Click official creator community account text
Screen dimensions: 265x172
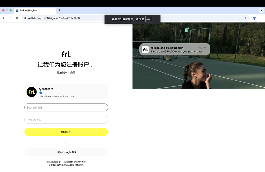[57, 96]
